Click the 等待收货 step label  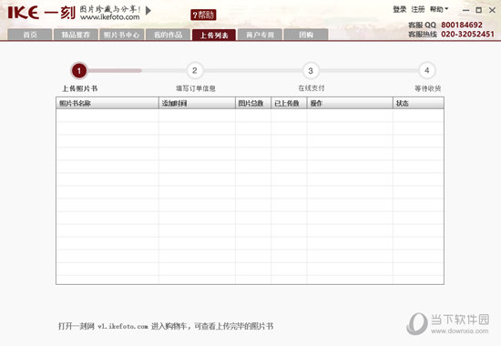pos(428,88)
